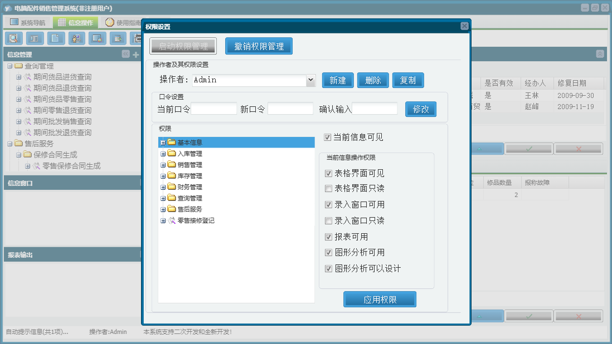Expand the 入库管理 tree node
Viewport: 612px width, 344px height.
(x=163, y=154)
